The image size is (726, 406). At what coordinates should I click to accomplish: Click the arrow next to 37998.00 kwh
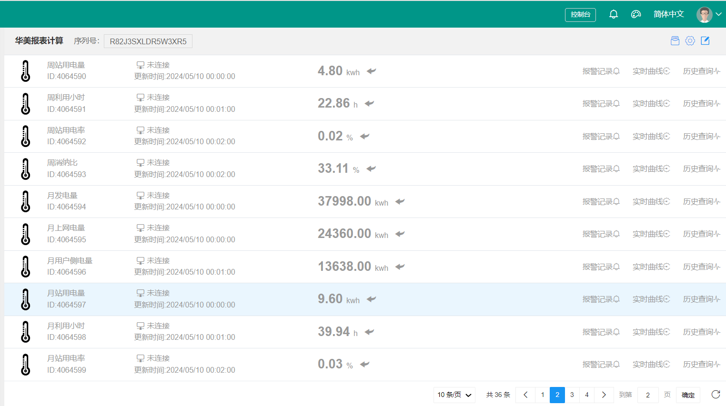(400, 201)
